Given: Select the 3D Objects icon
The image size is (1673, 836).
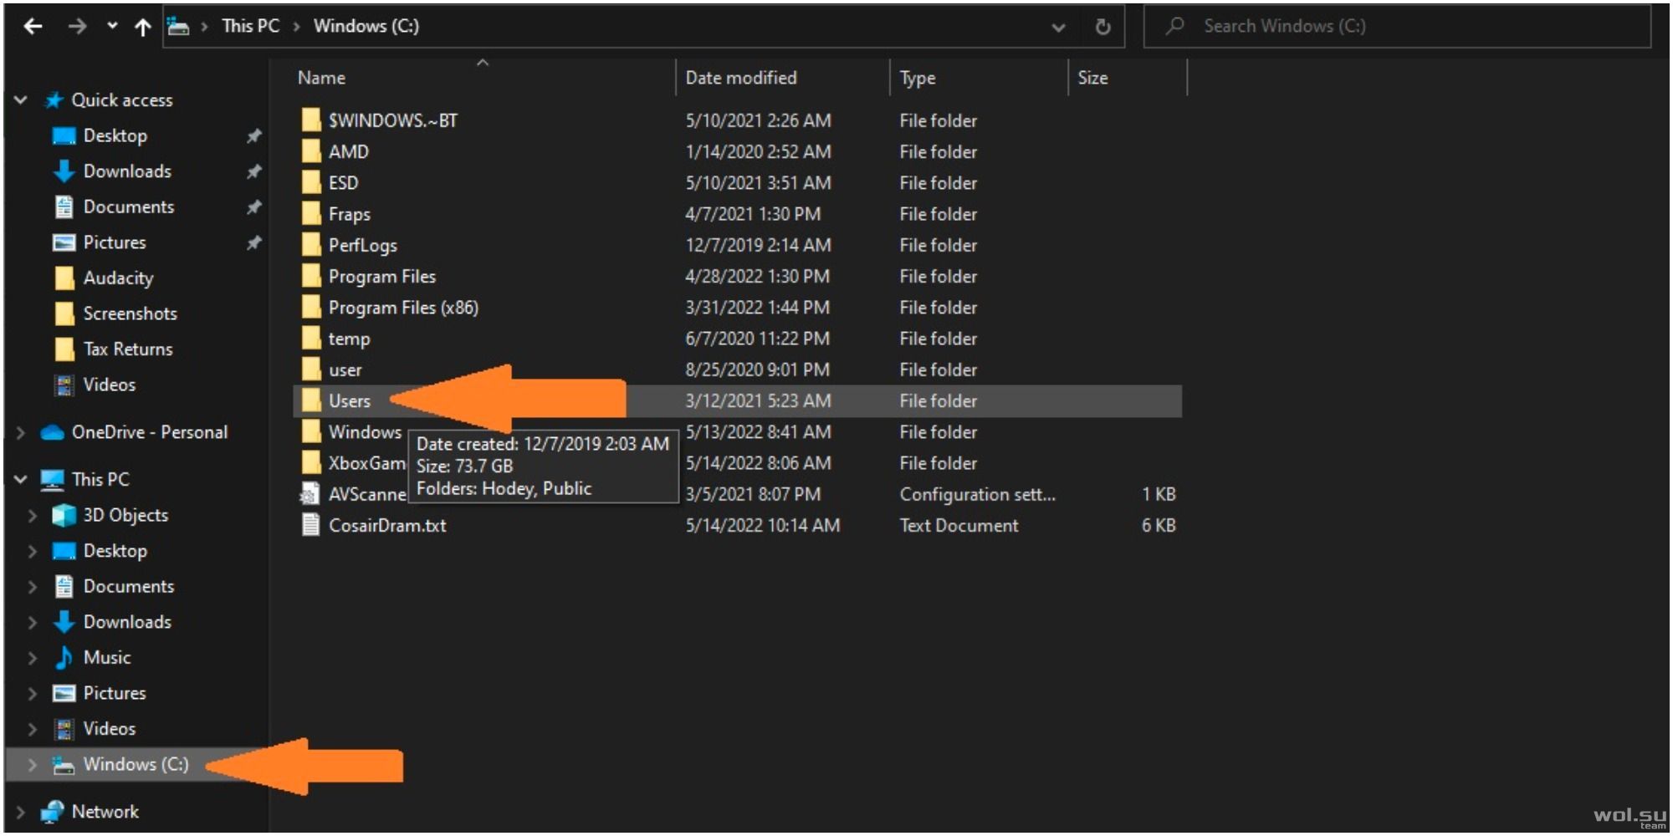Looking at the screenshot, I should point(64,515).
